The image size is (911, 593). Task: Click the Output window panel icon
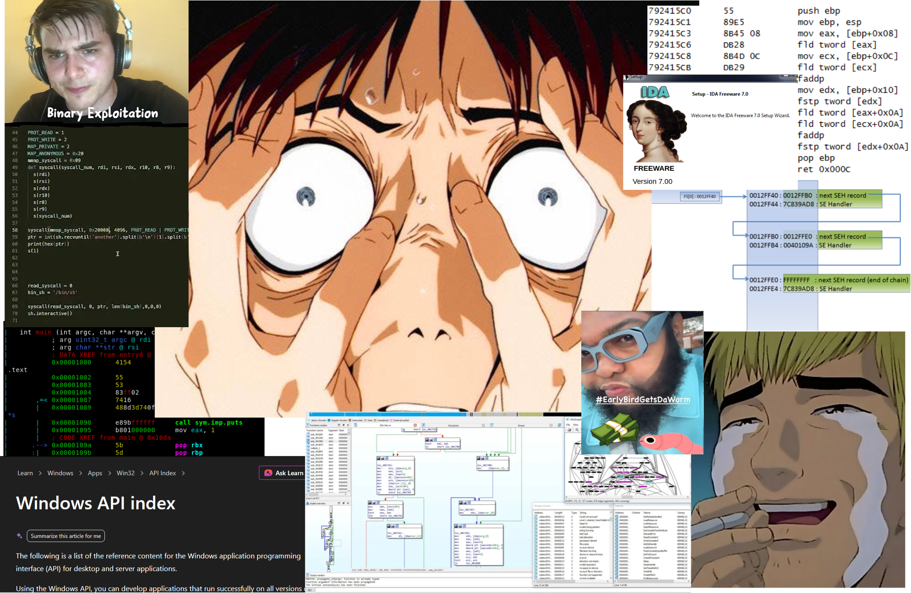click(307, 575)
